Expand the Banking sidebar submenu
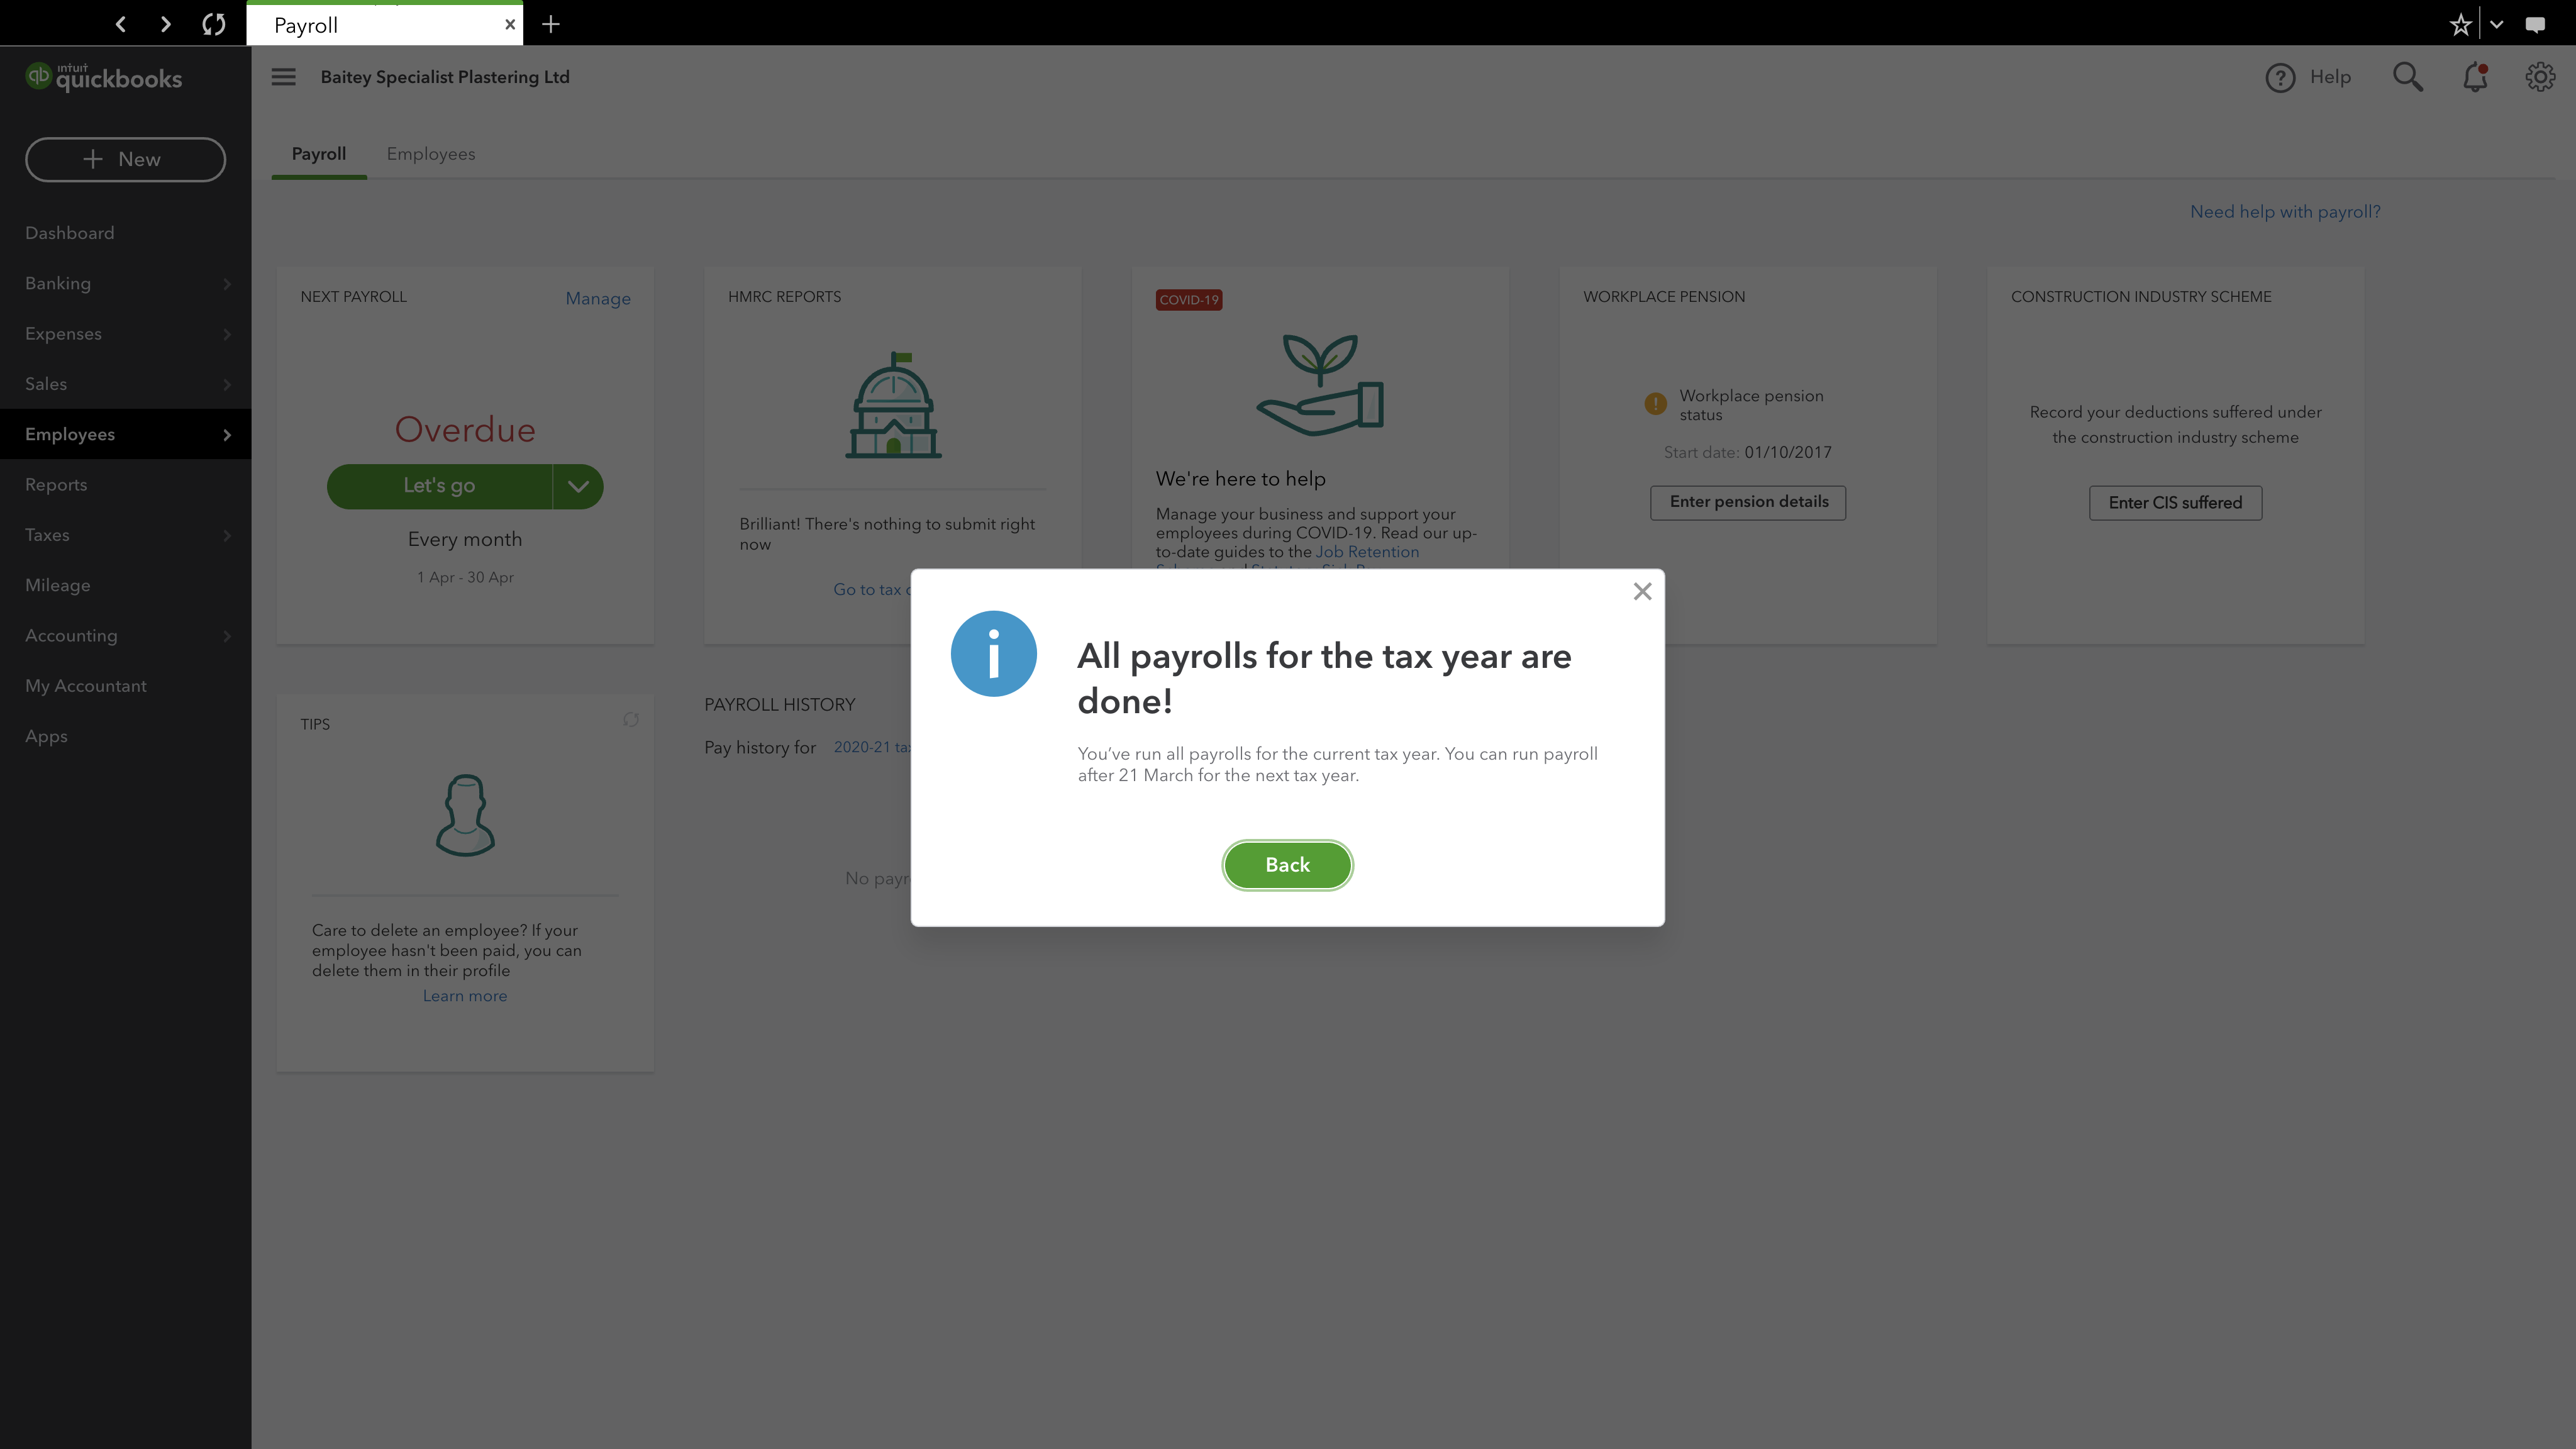The width and height of the screenshot is (2576, 1449). click(x=227, y=284)
